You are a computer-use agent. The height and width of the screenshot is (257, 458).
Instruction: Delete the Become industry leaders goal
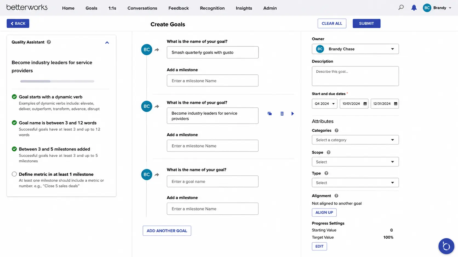click(282, 114)
